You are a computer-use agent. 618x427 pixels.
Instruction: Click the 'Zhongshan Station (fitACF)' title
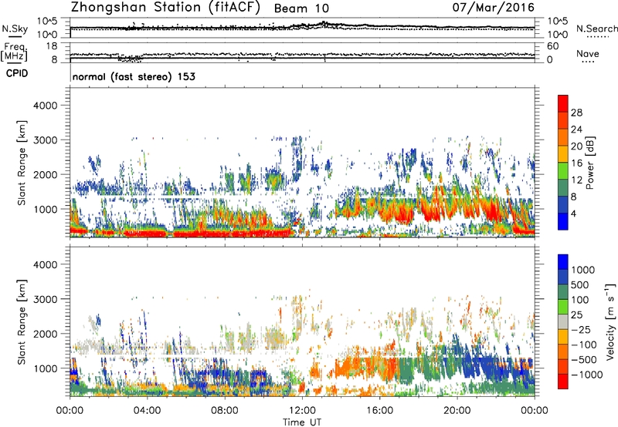point(166,8)
